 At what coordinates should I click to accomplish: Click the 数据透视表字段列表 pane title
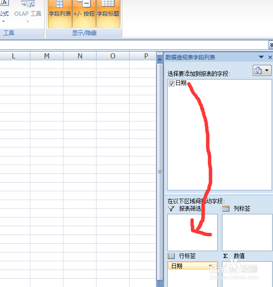(190, 57)
